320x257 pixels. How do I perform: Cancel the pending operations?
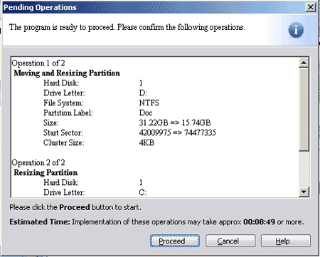230,241
